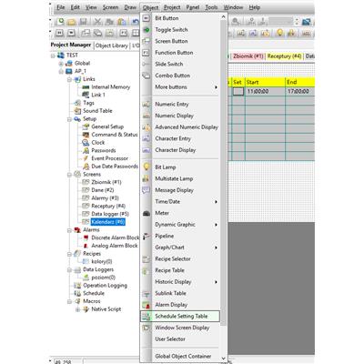Click the Toggle Switch green icon

[147, 30]
